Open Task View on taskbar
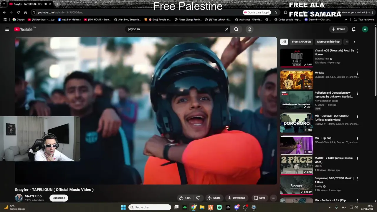The width and height of the screenshot is (377, 212). [176, 207]
